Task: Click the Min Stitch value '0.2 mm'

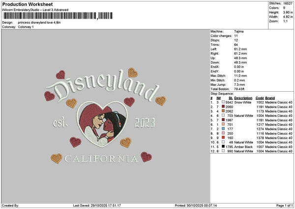Action: point(239,80)
